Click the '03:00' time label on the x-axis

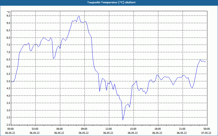coord(35,129)
